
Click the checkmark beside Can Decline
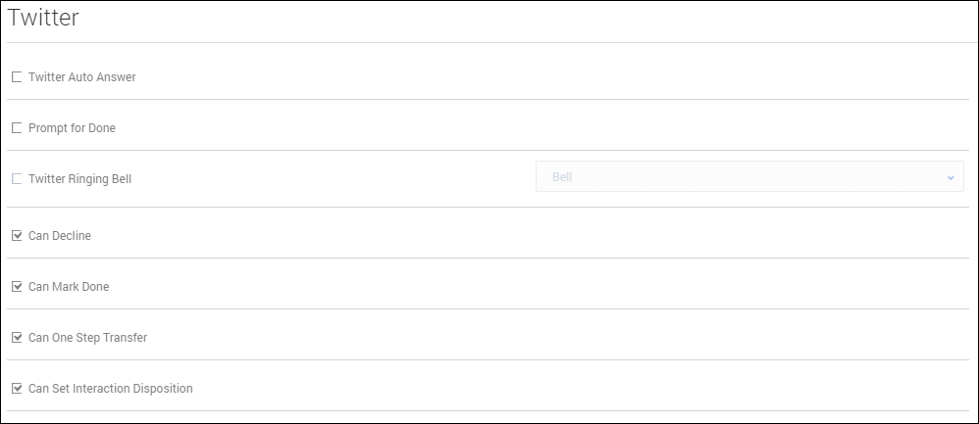(x=17, y=236)
